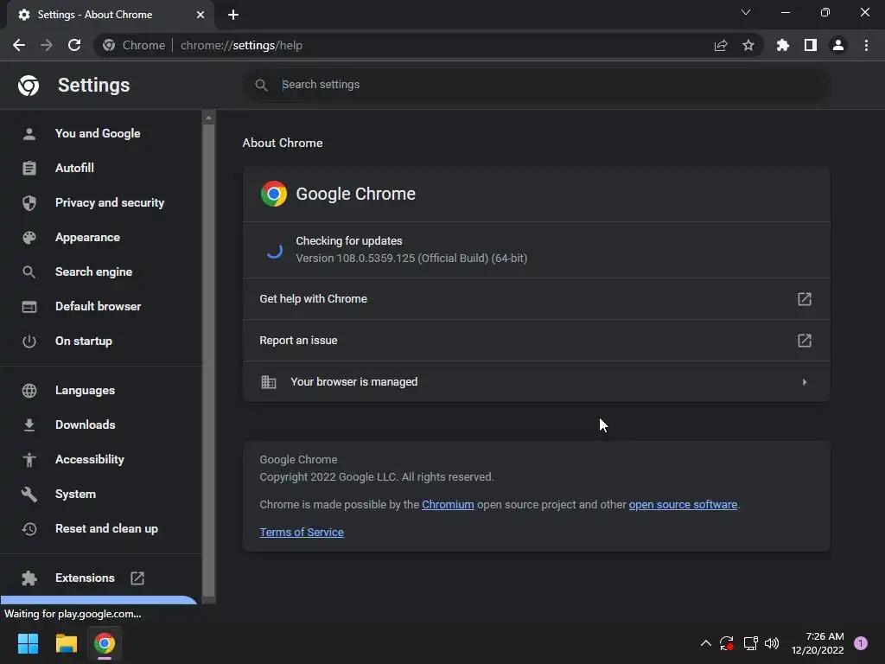
Task: Open the open source software link
Action: coord(683,505)
